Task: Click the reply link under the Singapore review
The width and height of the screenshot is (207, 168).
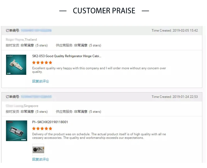Action: 41,159
